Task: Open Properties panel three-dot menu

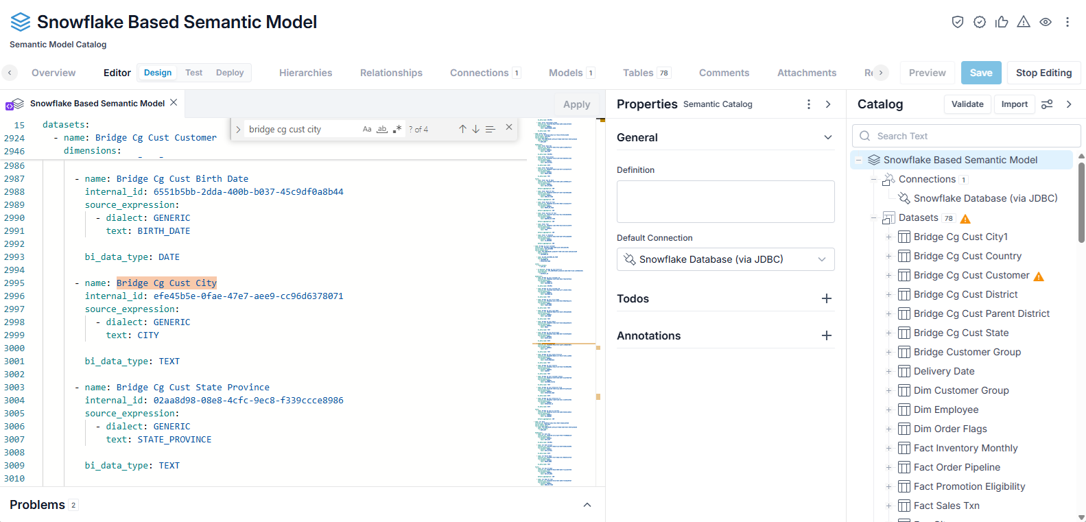Action: click(x=809, y=104)
